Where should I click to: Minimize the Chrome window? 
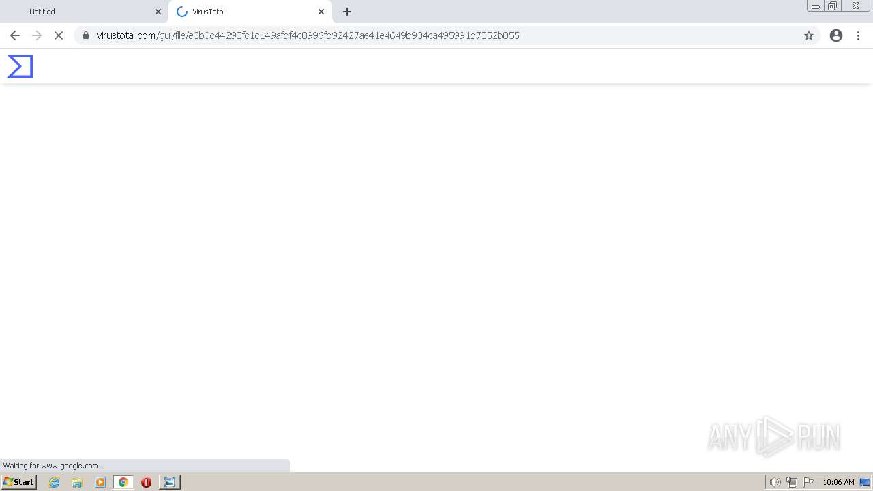point(816,6)
